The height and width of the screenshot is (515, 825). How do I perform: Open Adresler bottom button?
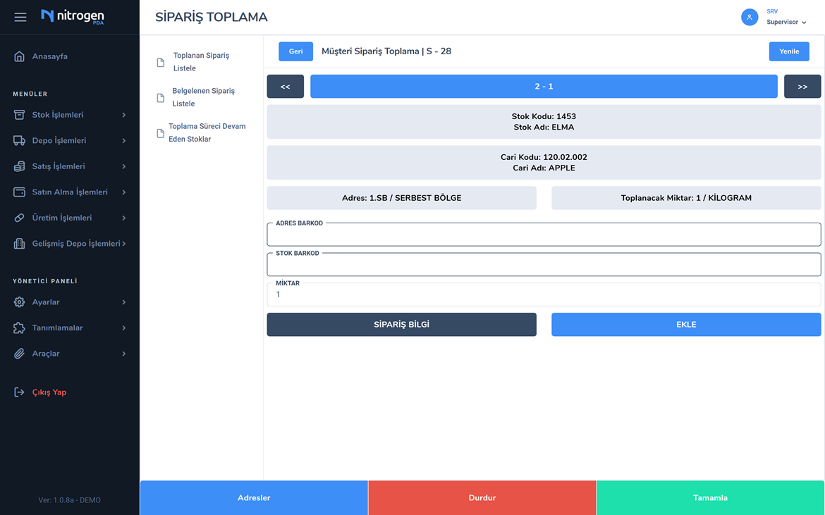254,497
